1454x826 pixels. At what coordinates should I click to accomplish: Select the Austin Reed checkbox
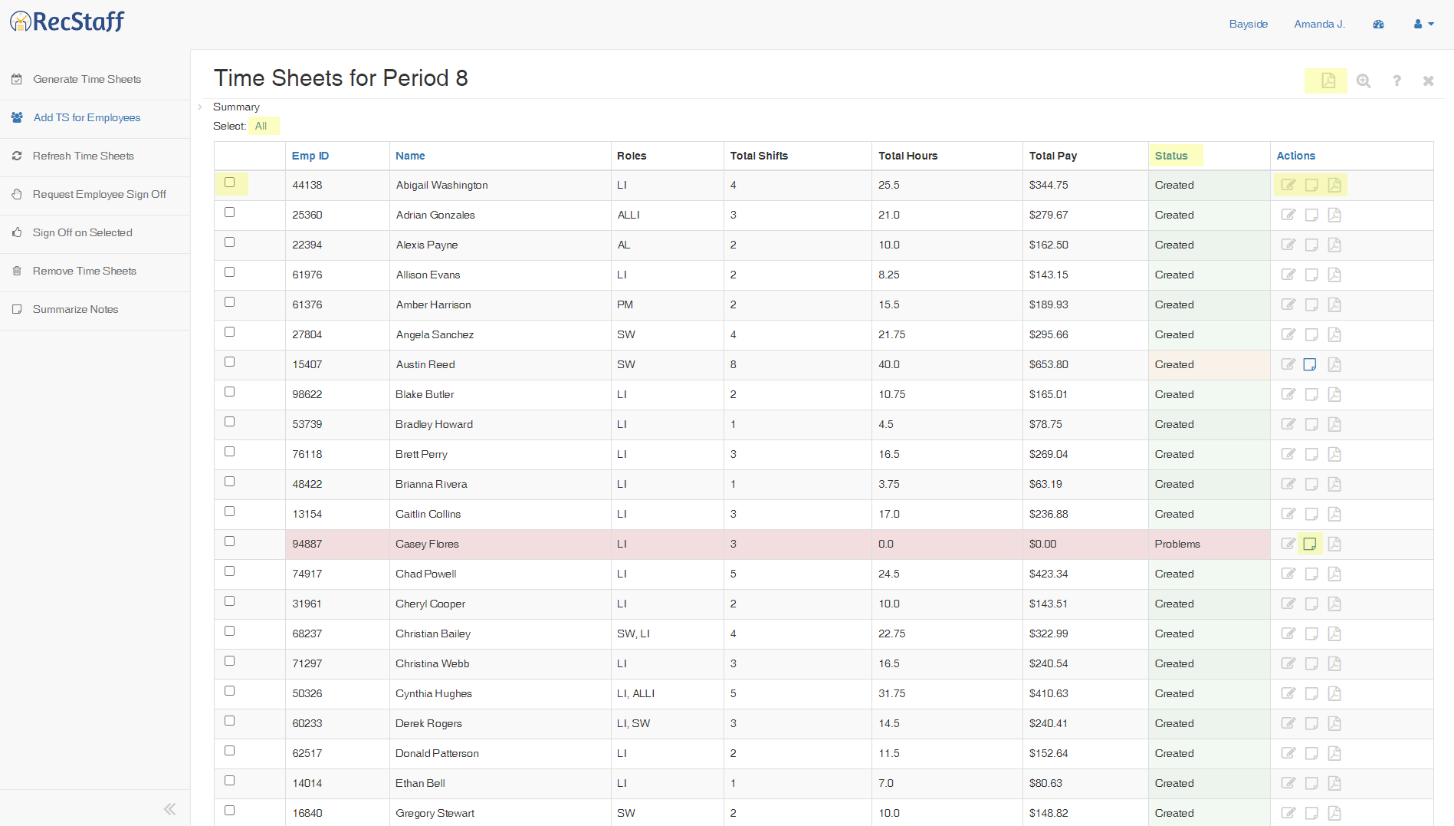229,362
